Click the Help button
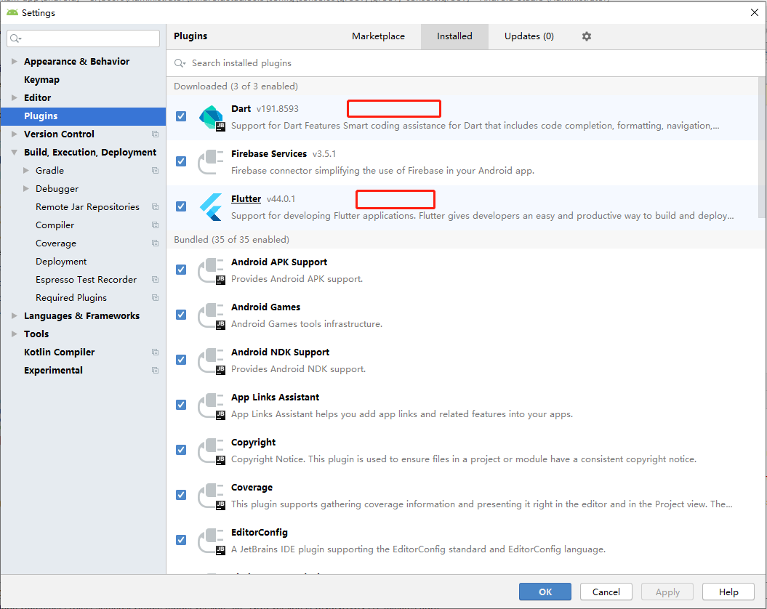The height and width of the screenshot is (609, 767). coord(728,592)
